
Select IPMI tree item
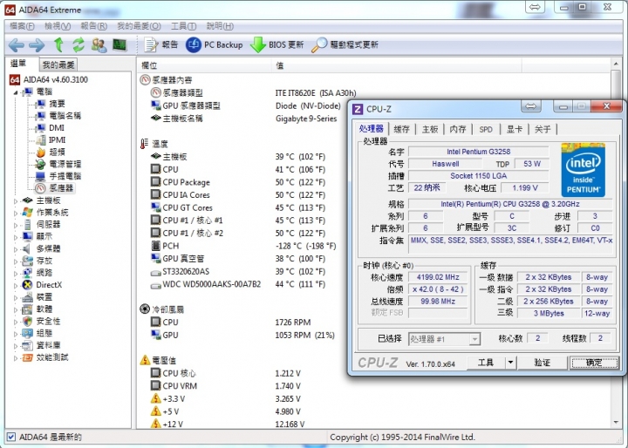click(51, 139)
